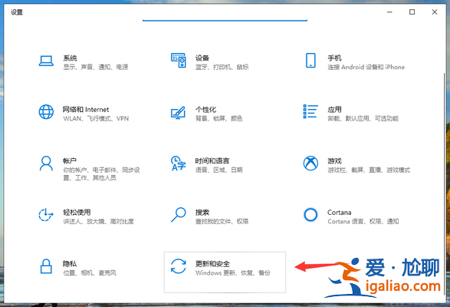
Task: Open the 系统 laptop icon
Action: tap(46, 61)
